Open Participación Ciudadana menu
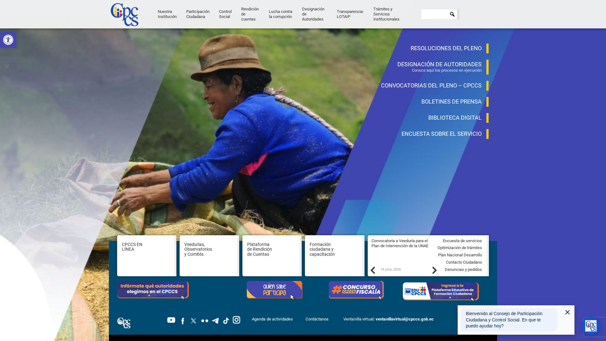The width and height of the screenshot is (606, 341). 198,14
